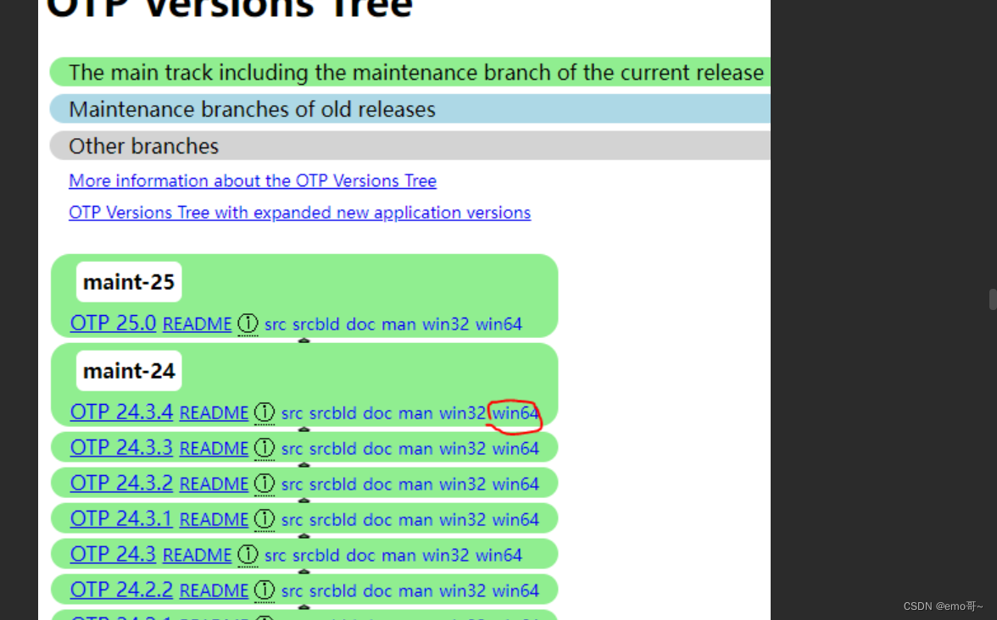The image size is (997, 620).
Task: Click the main track legend text
Action: point(416,73)
